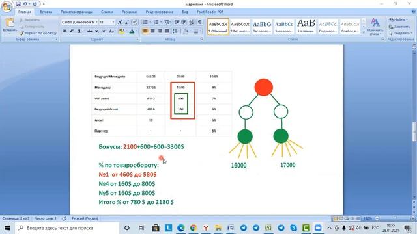417x234 pixels.
Task: Toggle underline Ч formatting
Action: [79, 31]
